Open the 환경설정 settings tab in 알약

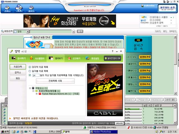(92, 58)
